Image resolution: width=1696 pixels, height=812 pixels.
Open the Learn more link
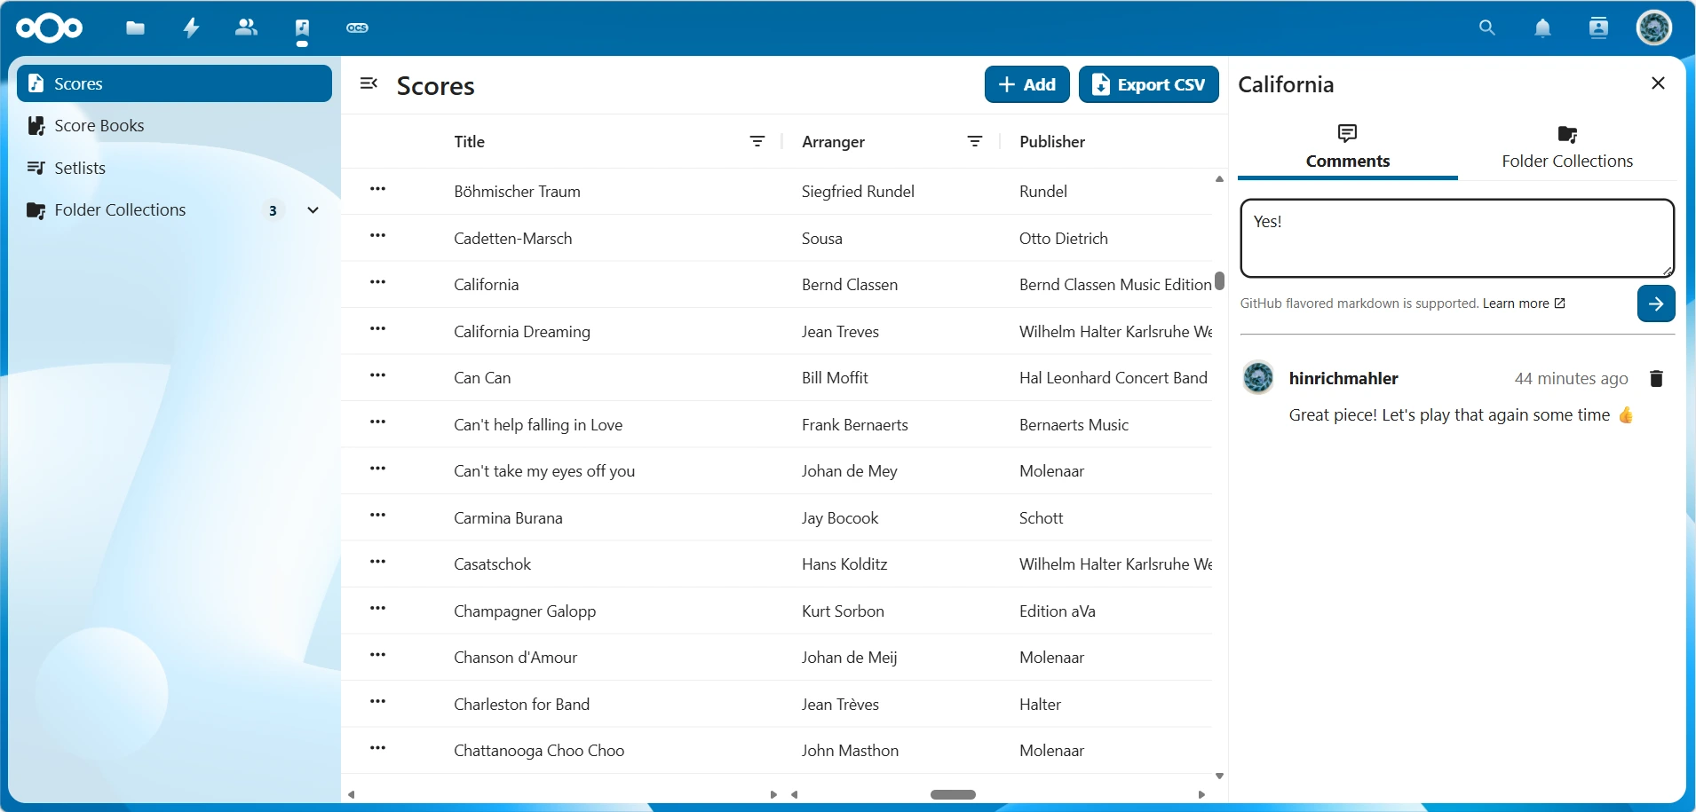[1519, 303]
